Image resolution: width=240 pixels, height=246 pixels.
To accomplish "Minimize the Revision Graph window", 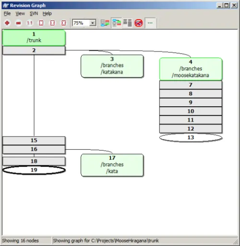I will coord(219,5).
